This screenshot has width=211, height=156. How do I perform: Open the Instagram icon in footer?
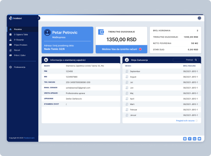tap(185, 139)
